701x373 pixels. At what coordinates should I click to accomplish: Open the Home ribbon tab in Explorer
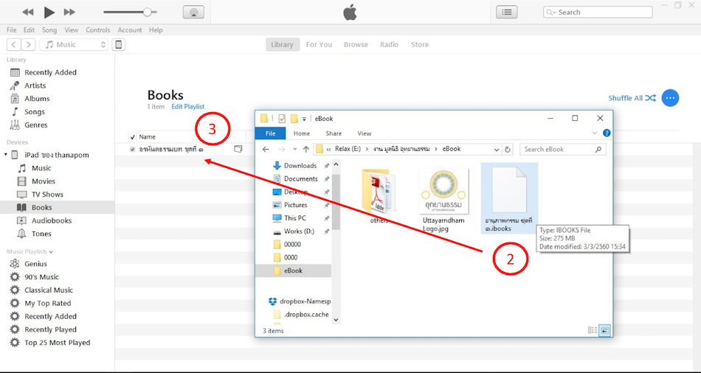click(x=301, y=133)
